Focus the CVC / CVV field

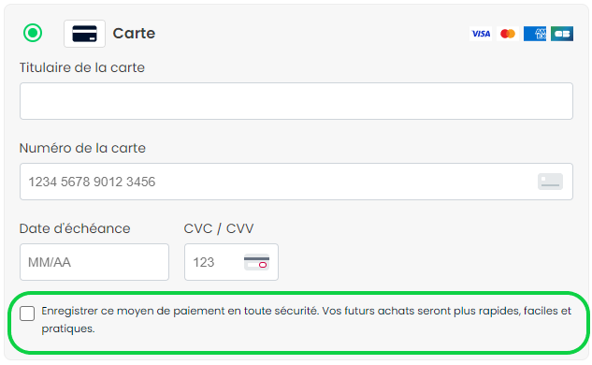point(231,262)
